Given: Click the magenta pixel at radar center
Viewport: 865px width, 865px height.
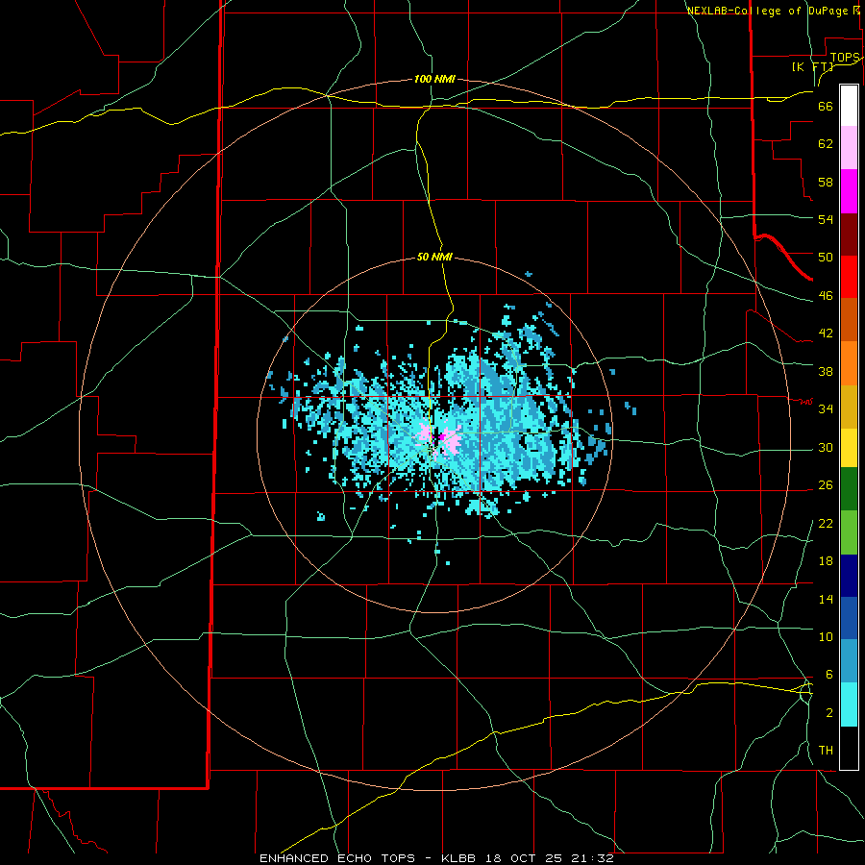Looking at the screenshot, I should [440, 437].
